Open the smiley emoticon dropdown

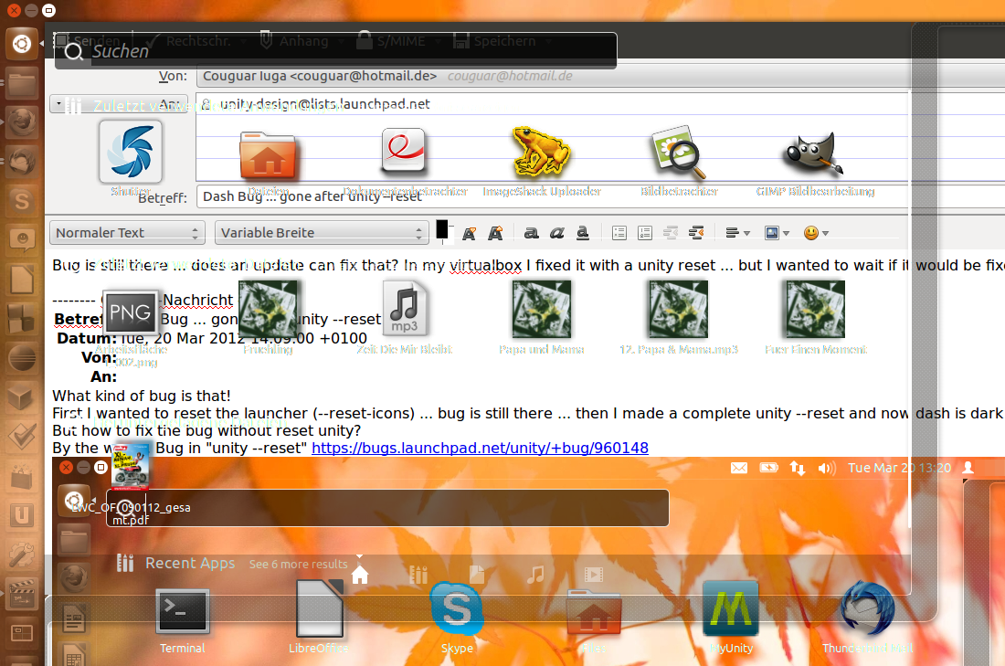[x=816, y=233]
